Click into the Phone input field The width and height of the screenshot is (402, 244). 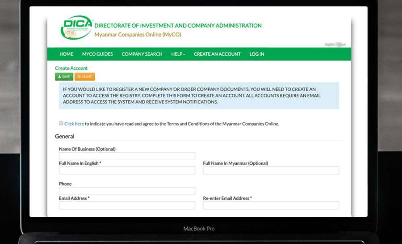(127, 191)
